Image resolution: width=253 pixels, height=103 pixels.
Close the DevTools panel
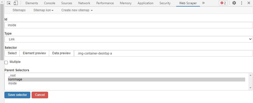(x=249, y=3)
